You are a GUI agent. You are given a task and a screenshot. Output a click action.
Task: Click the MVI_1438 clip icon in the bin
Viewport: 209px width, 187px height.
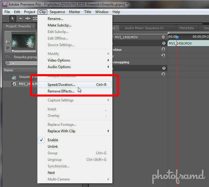point(14,84)
